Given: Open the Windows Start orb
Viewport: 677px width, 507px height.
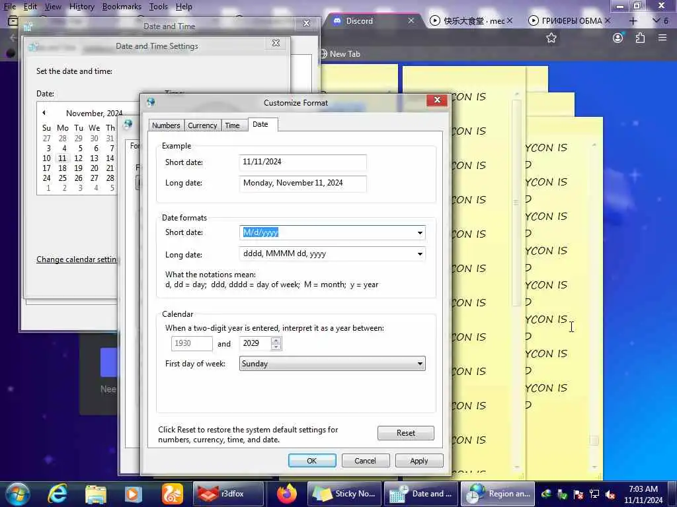Looking at the screenshot, I should [17, 494].
